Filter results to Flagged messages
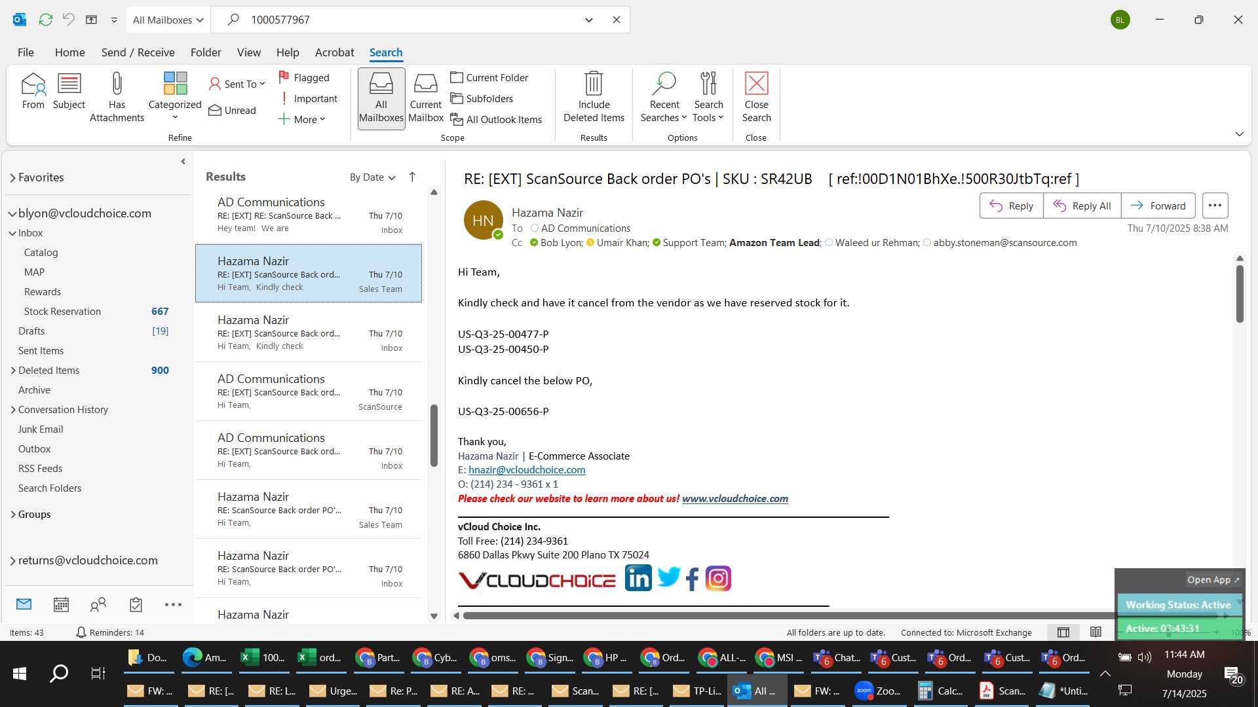The height and width of the screenshot is (707, 1258). point(304,77)
